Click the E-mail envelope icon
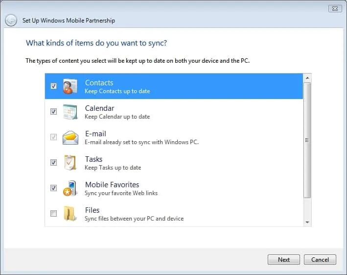 70,137
